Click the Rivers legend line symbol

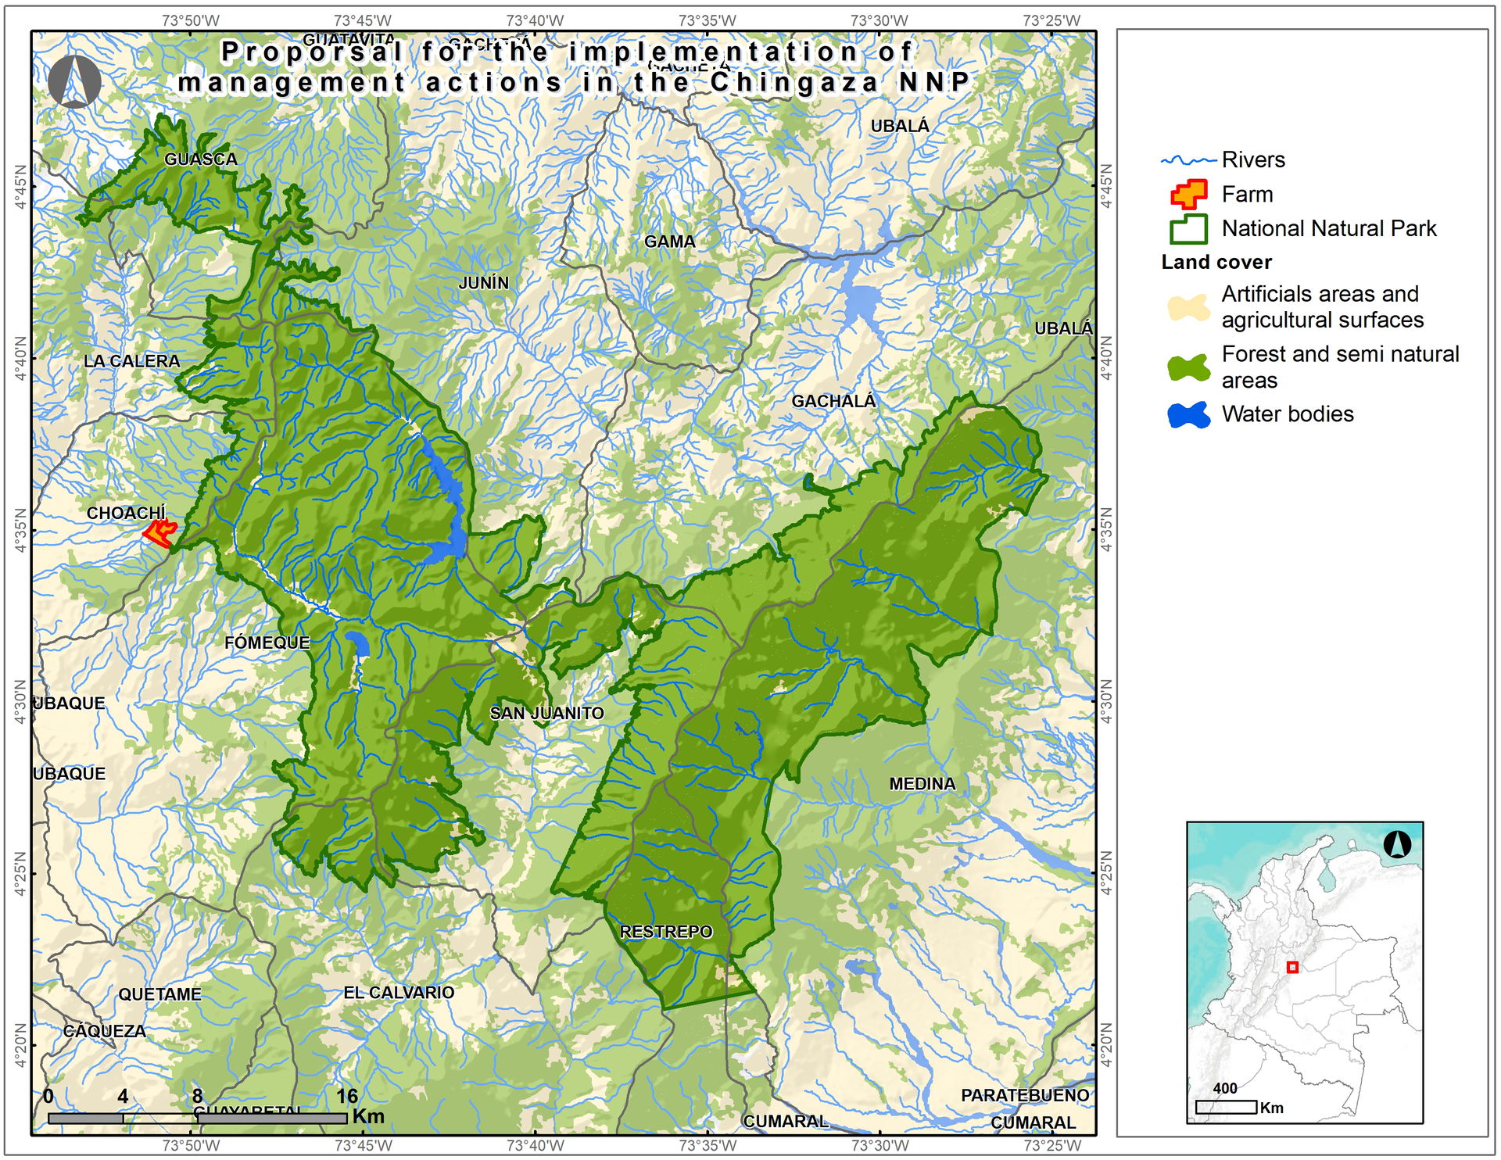click(1188, 160)
